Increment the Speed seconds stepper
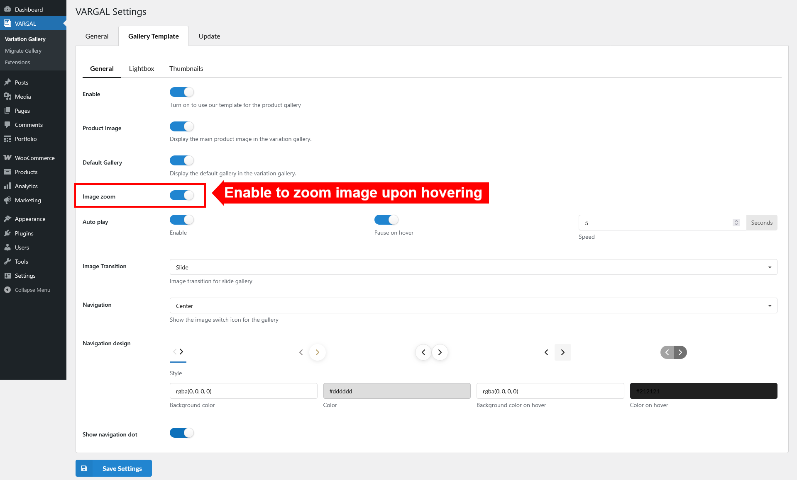Viewport: 797px width, 480px height. [736, 221]
